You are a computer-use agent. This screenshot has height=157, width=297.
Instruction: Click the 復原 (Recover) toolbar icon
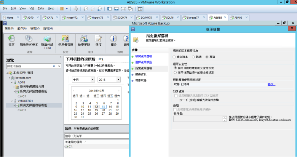pos(11,39)
